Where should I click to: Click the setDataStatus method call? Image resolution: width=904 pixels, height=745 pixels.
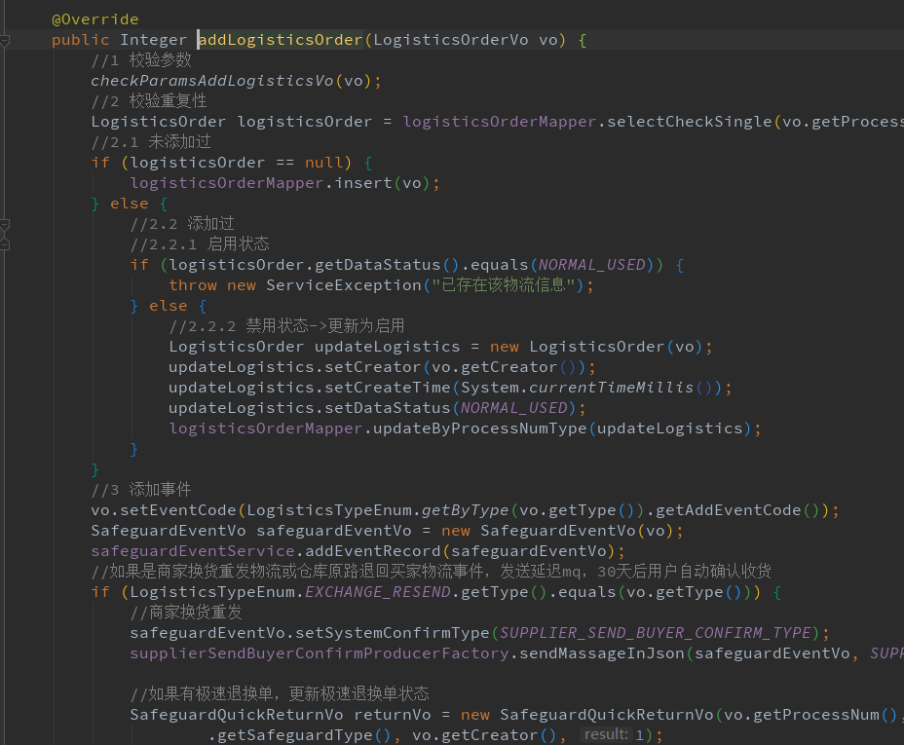tap(388, 408)
